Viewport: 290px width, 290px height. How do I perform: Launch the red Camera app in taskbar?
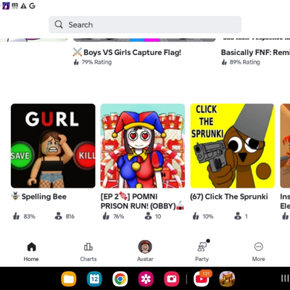[x=172, y=279]
